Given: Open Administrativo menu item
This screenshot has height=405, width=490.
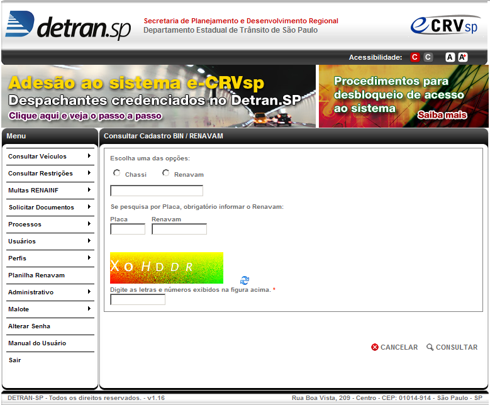Looking at the screenshot, I should coord(31,292).
